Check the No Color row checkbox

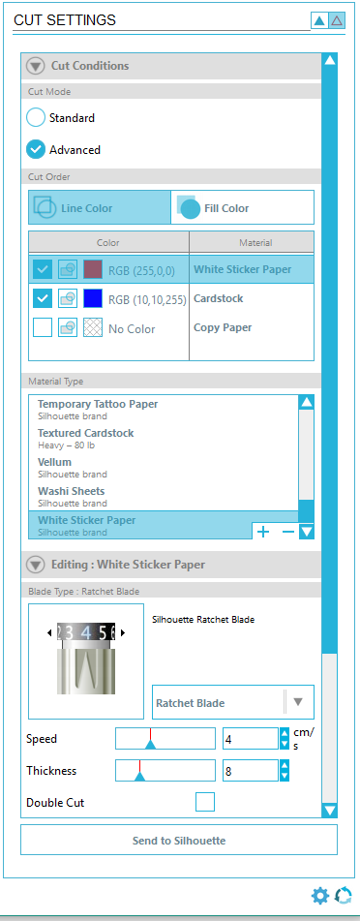(43, 327)
